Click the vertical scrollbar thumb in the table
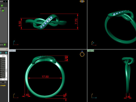The image size is (136, 102). click(x=6, y=70)
